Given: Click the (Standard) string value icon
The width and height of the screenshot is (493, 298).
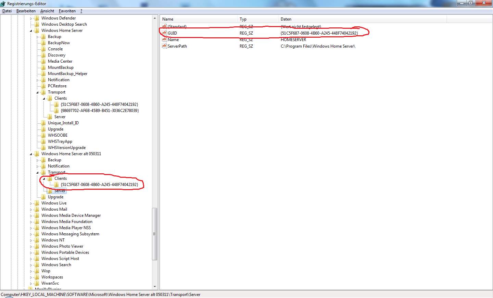Looking at the screenshot, I should click(x=164, y=26).
